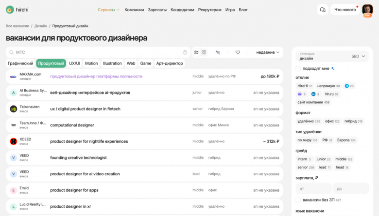Select the UX/UI category tab
Viewport: 379px width, 216px height.
coord(74,63)
